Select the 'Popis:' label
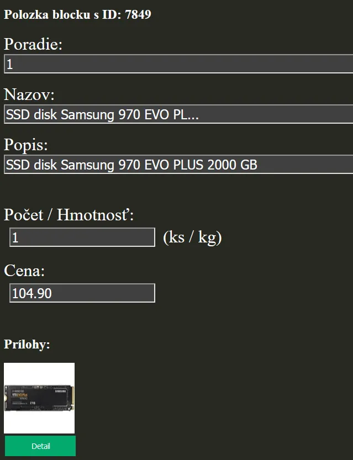The width and height of the screenshot is (353, 460). coord(26,145)
